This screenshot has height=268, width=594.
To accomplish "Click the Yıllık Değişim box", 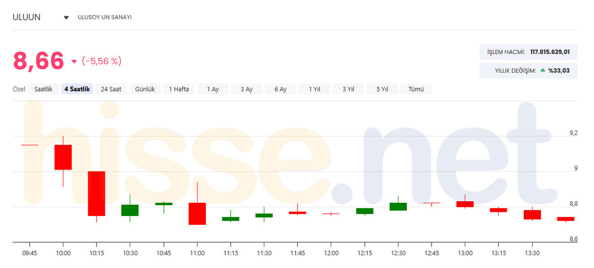I will pyautogui.click(x=528, y=71).
